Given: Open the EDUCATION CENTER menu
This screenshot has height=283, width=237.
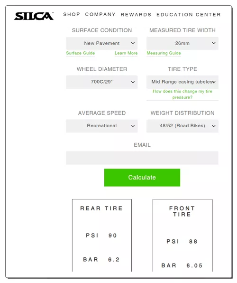Looking at the screenshot, I should coord(189,14).
